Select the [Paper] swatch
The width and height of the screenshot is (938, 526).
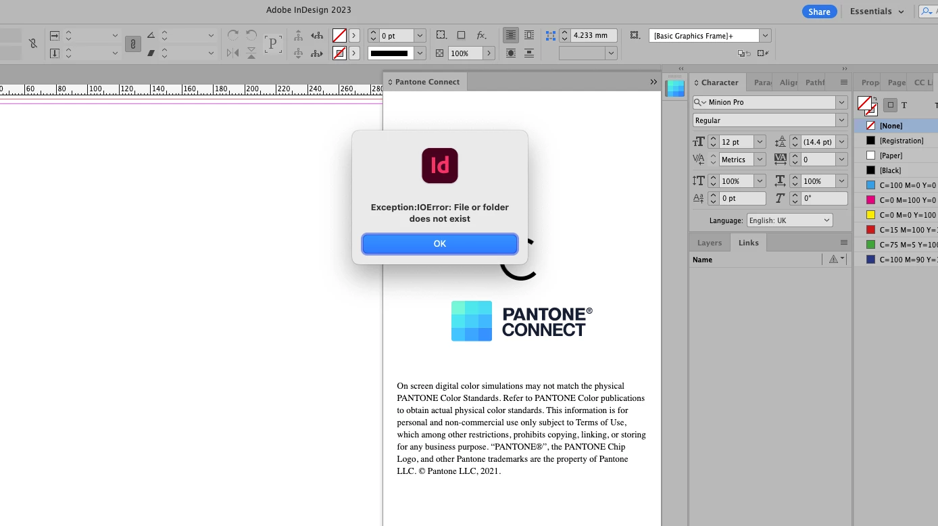point(895,156)
